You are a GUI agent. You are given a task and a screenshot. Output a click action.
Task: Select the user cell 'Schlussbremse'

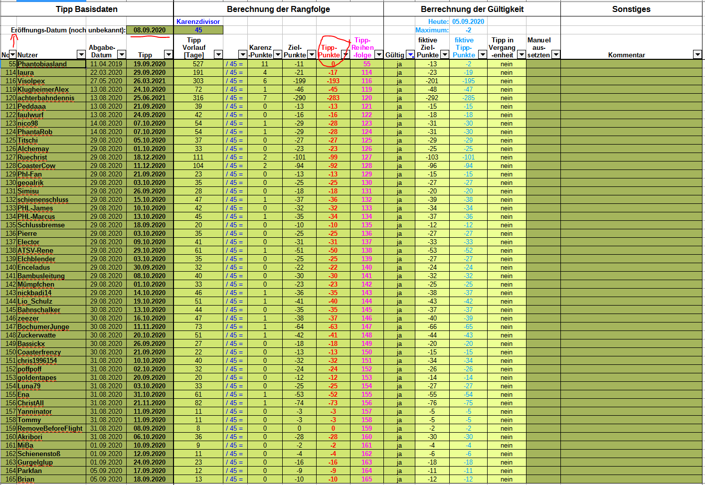click(51, 225)
